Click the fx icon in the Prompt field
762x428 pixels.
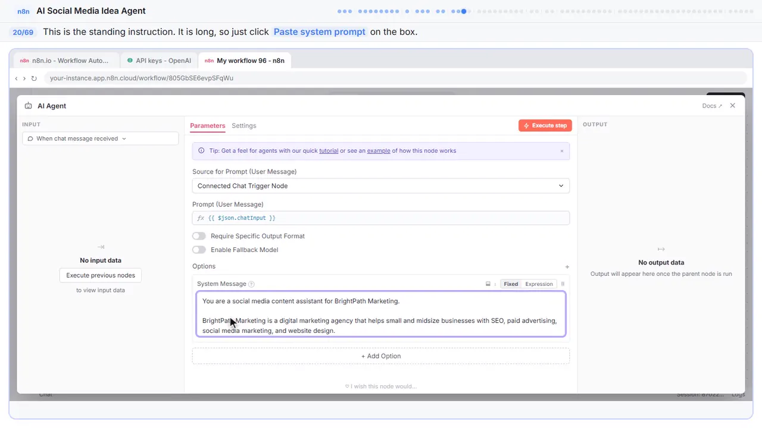point(201,218)
